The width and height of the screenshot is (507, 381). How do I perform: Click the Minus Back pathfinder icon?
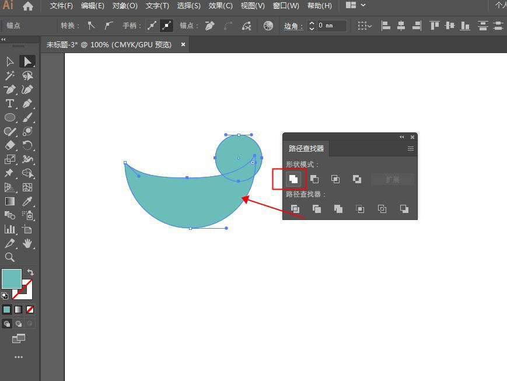tap(404, 209)
